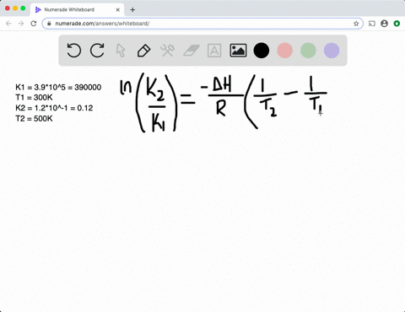
Task: Open a new browser tab
Action: (x=132, y=10)
